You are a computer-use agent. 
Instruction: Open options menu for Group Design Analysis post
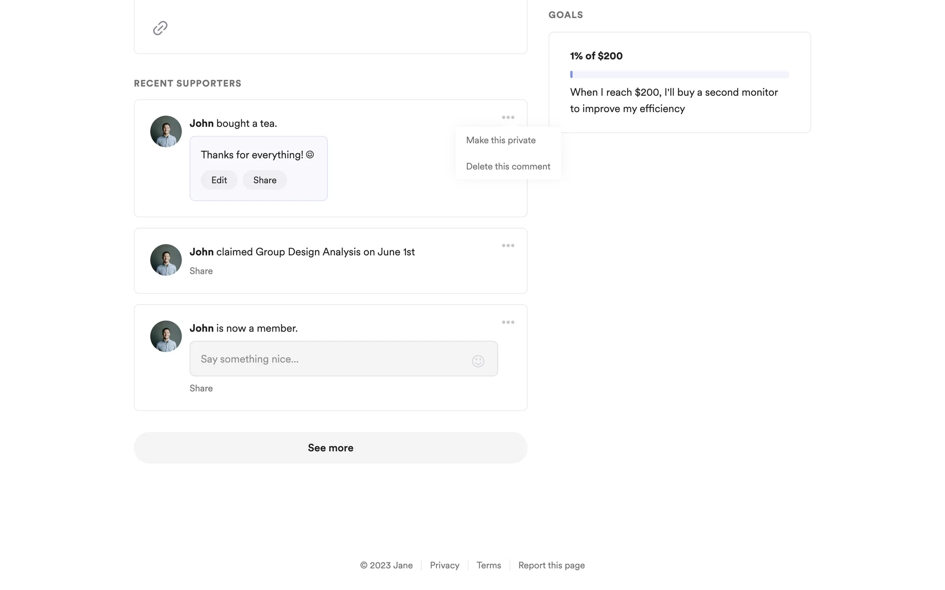click(x=508, y=246)
